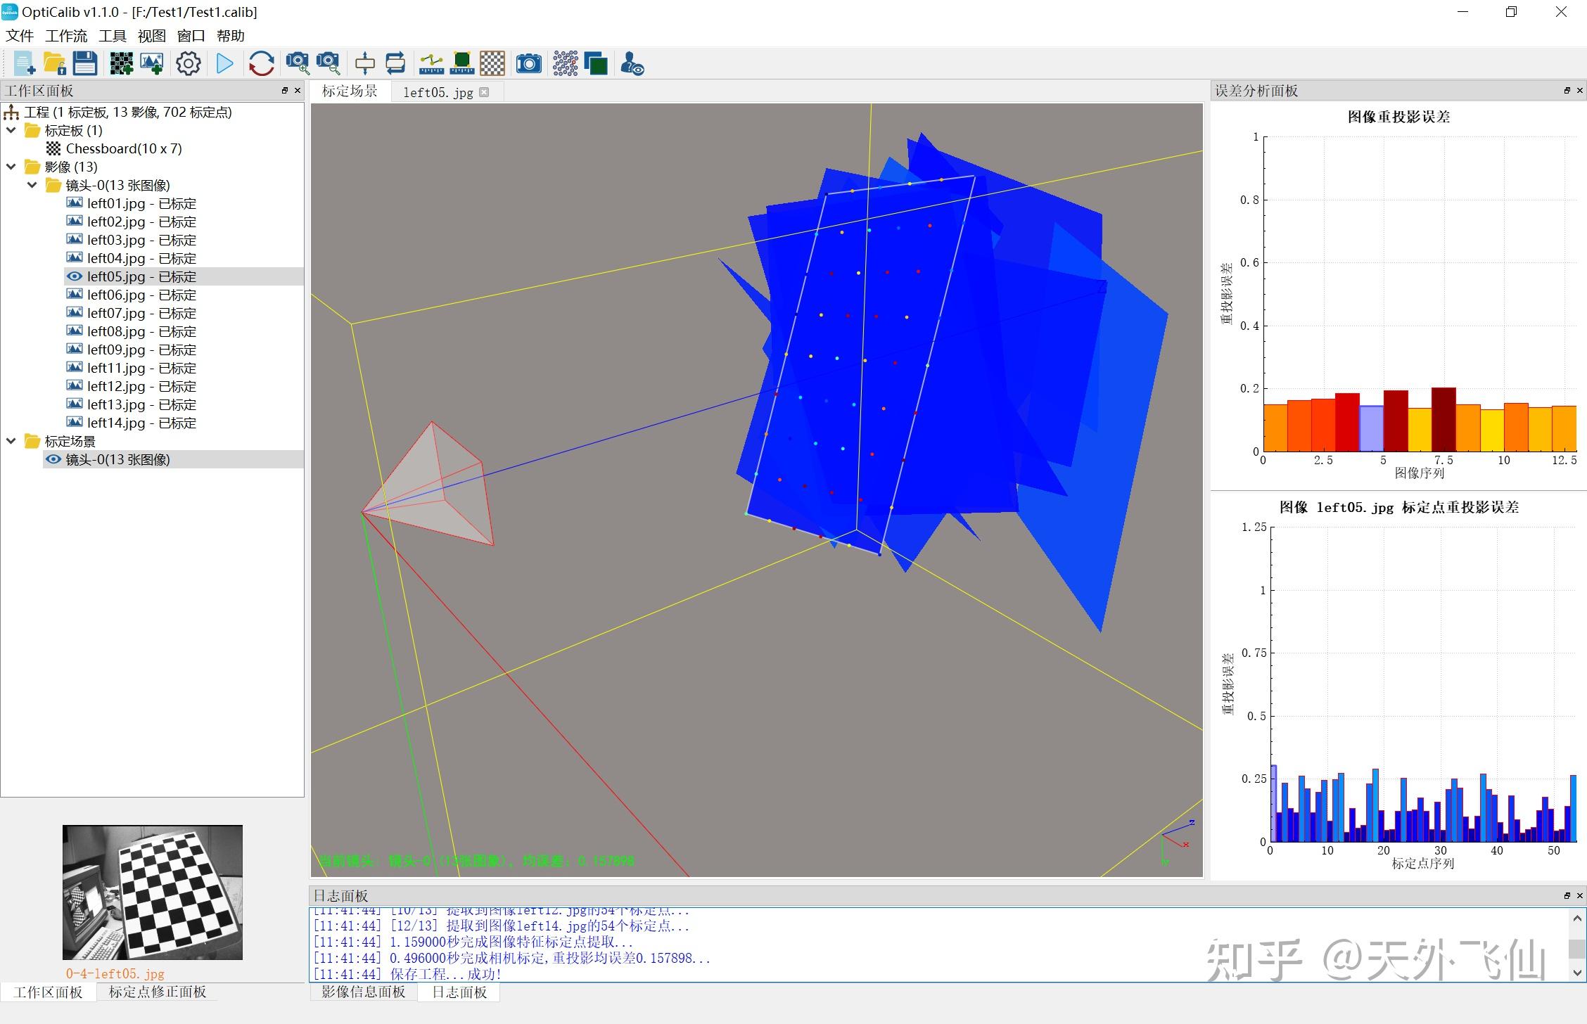Toggle eye icon of 镜头-0 calibration scene

[53, 459]
